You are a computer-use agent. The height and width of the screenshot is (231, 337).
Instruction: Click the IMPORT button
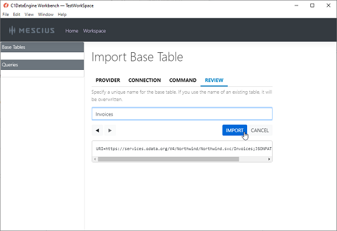(x=234, y=130)
